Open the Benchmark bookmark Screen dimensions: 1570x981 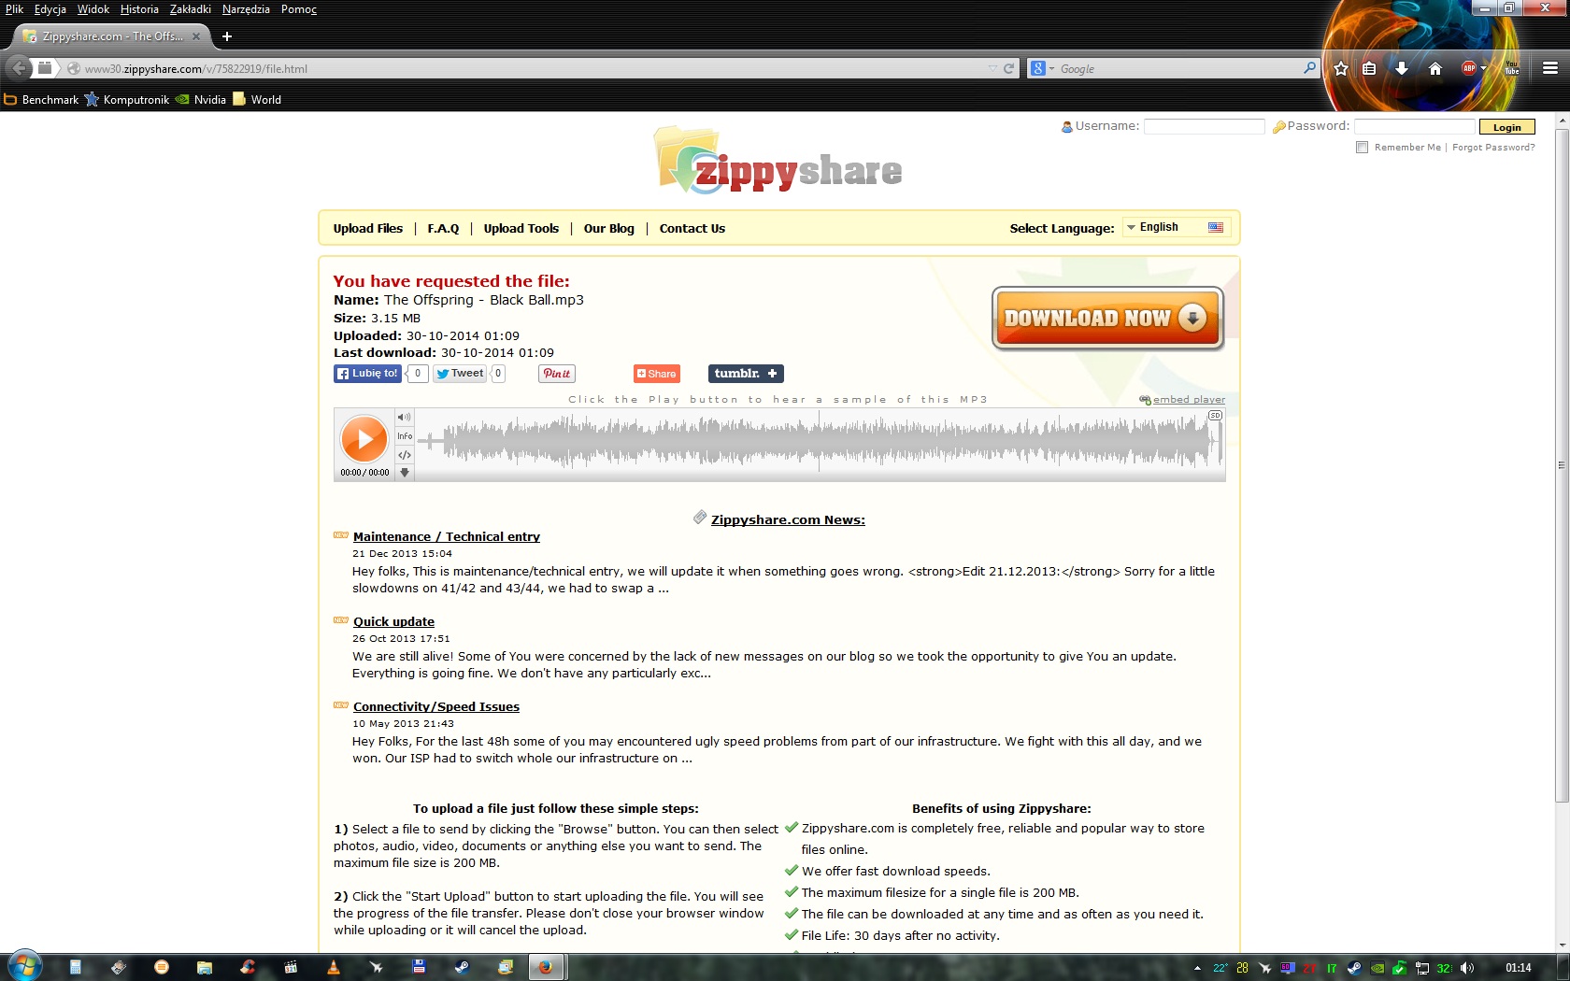pyautogui.click(x=42, y=100)
